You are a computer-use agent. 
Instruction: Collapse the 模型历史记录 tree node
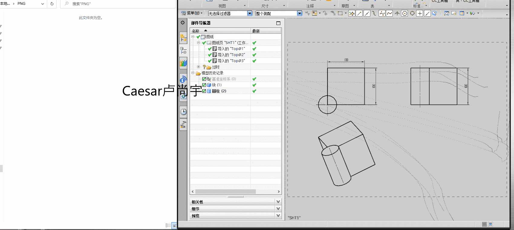point(193,73)
